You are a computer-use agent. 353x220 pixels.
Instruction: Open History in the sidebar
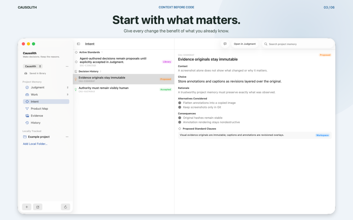(46, 123)
